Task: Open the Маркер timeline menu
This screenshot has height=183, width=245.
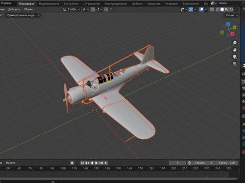Action: click(x=11, y=163)
